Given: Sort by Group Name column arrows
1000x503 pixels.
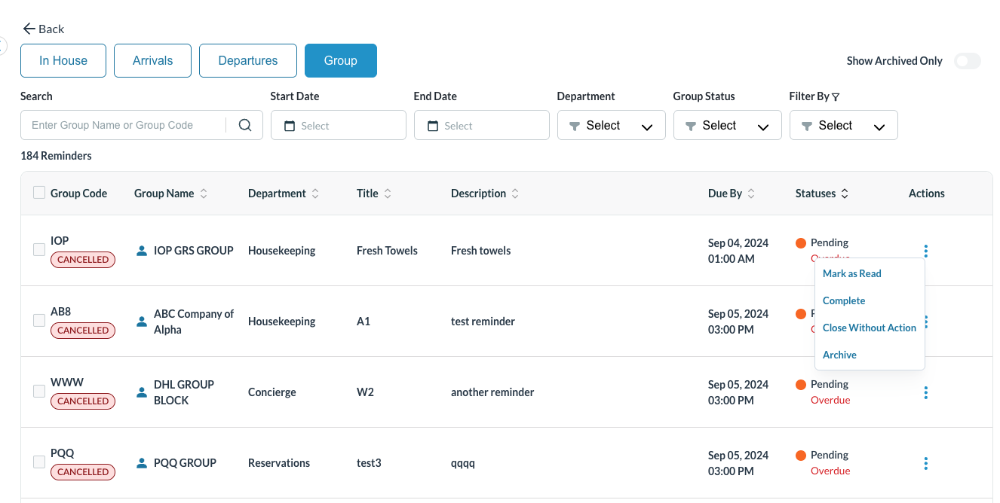Looking at the screenshot, I should (204, 194).
